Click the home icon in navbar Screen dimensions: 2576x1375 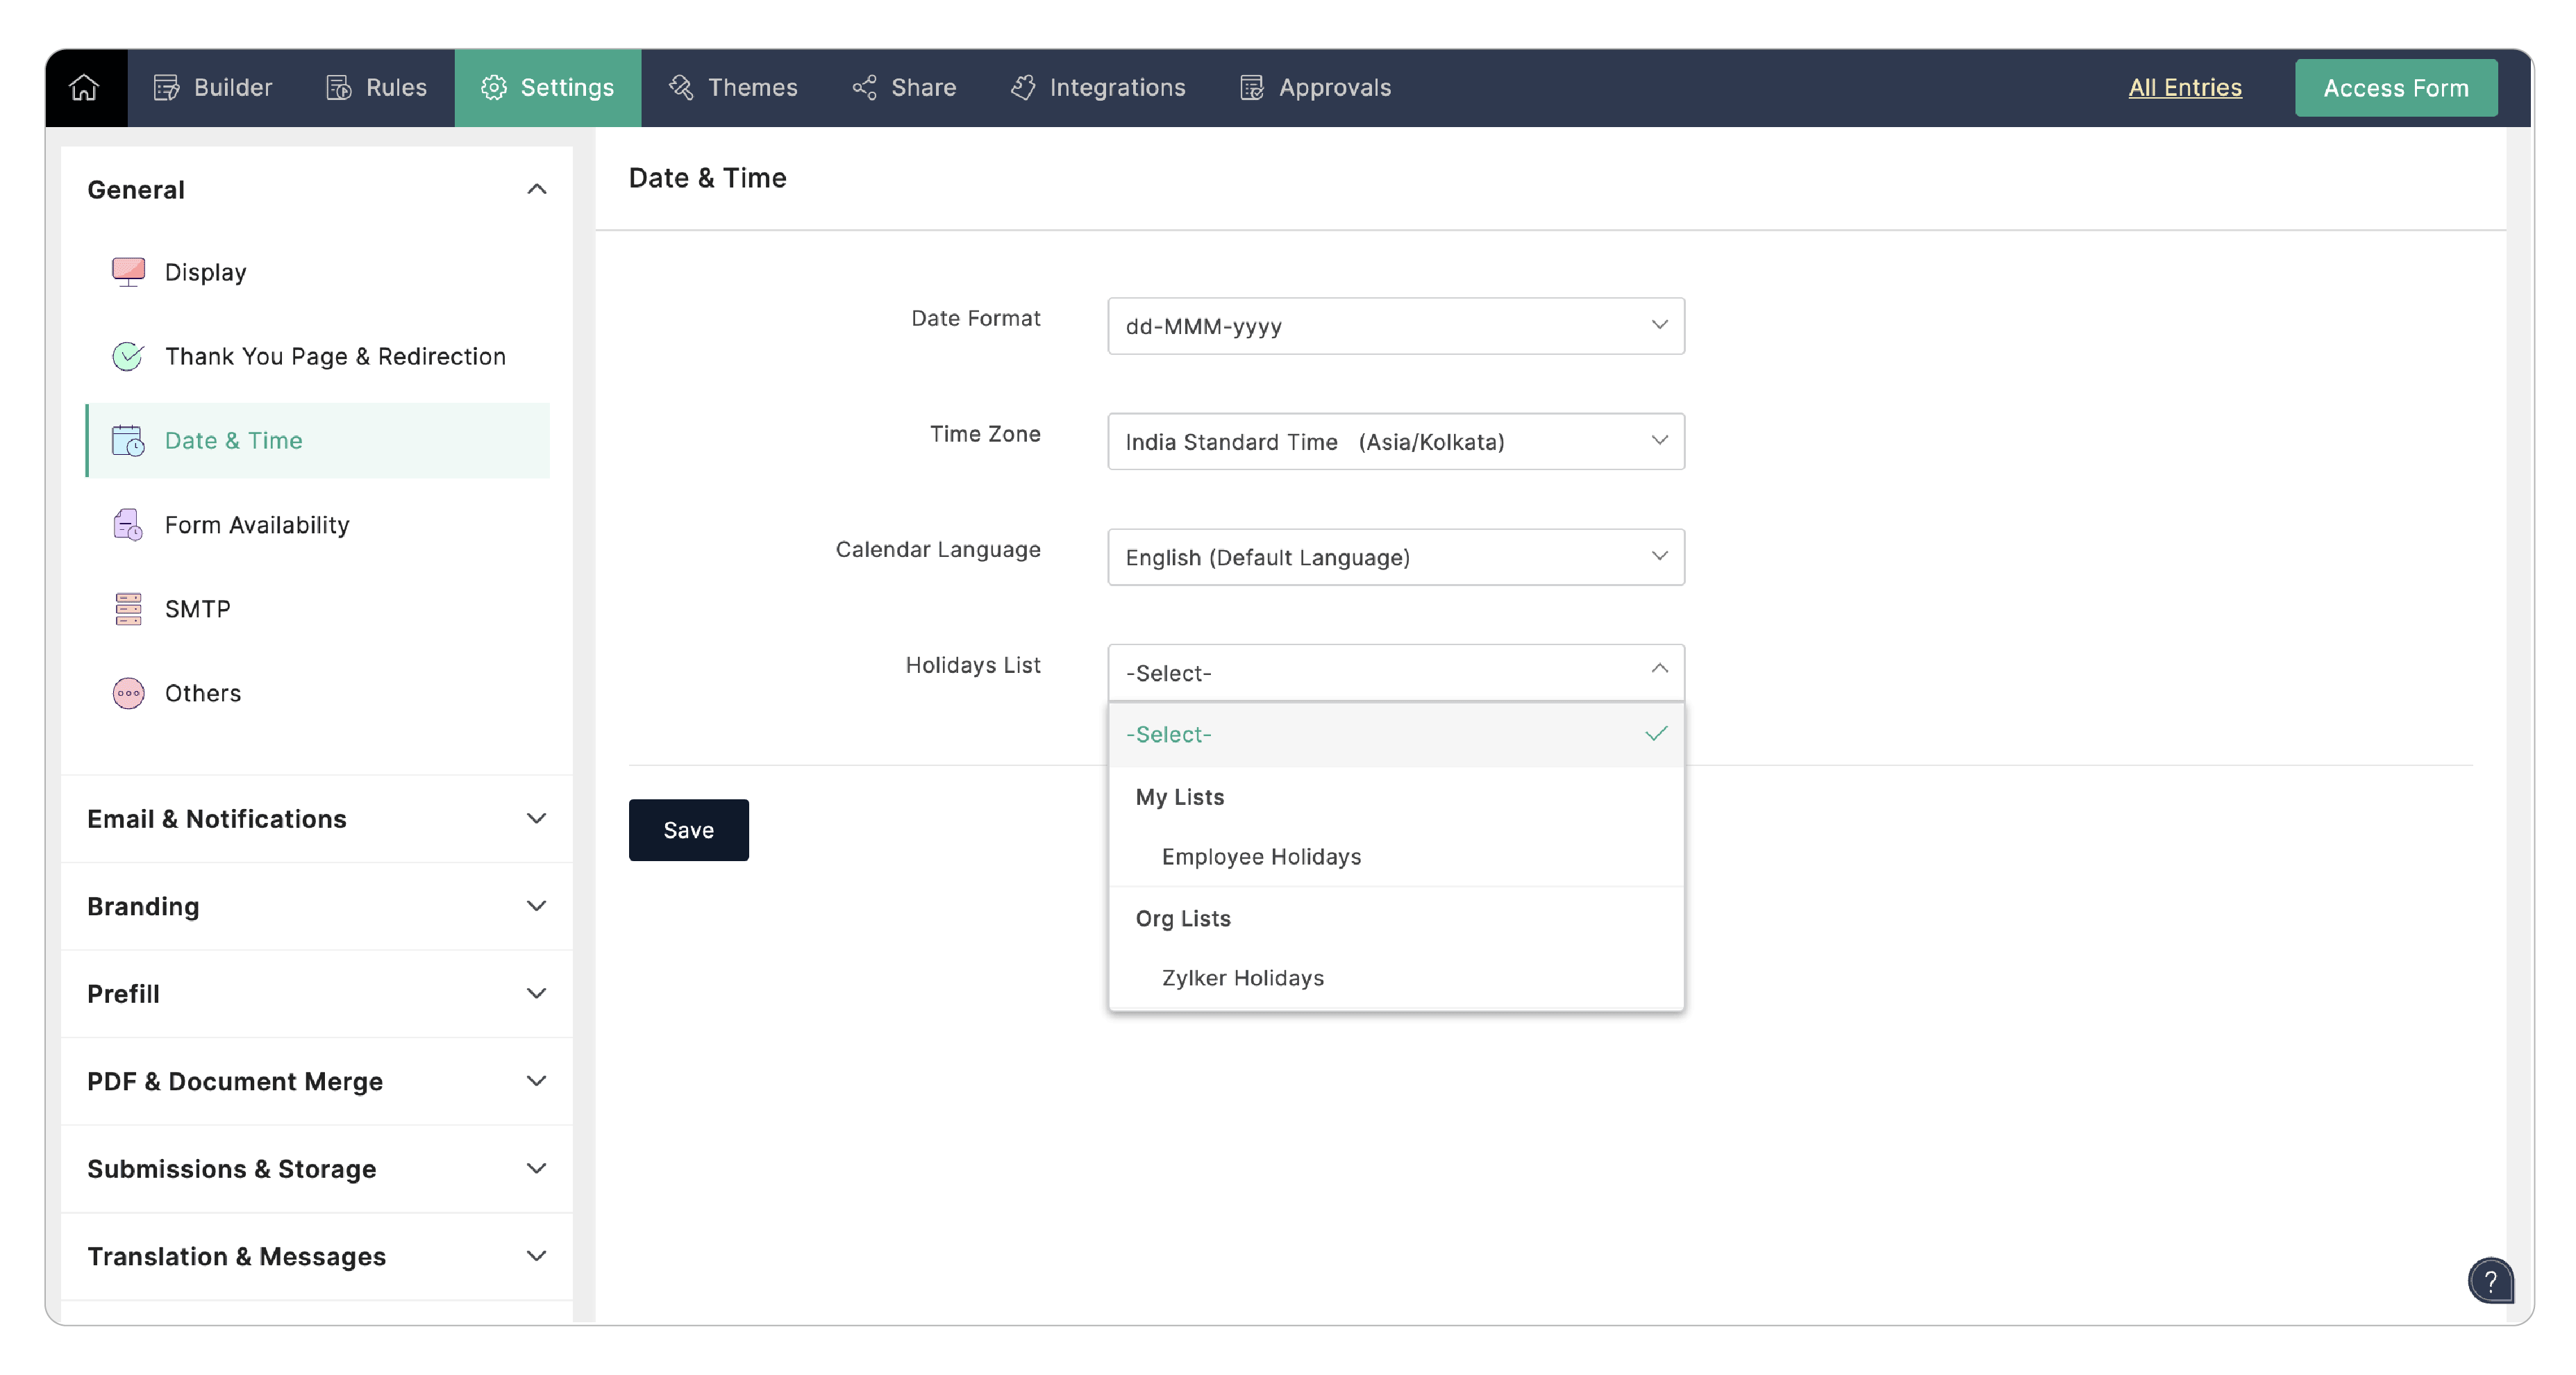[85, 88]
